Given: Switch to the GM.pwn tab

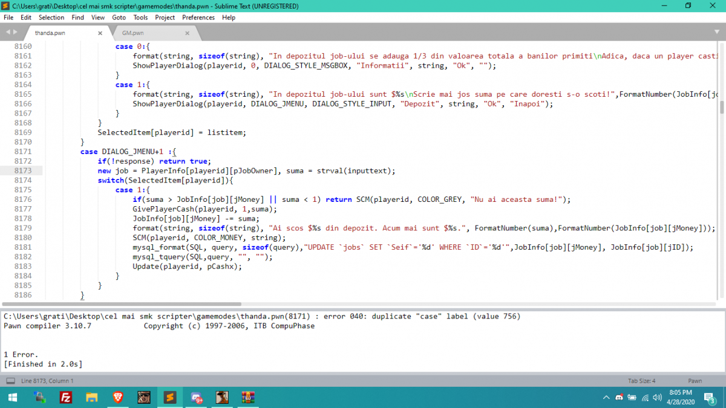Looking at the screenshot, I should (x=133, y=33).
